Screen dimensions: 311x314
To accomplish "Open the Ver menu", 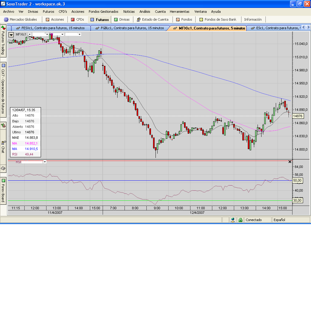I will 21,12.
